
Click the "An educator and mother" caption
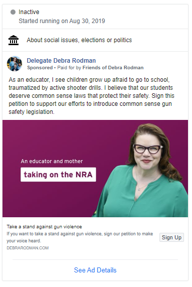pyautogui.click(x=52, y=161)
